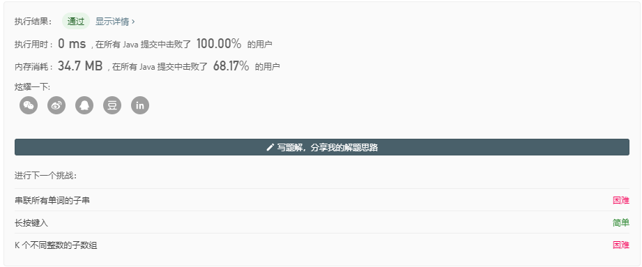642x267 pixels.
Task: Open the problem K 个不同整数的子数组
Action: tap(56, 245)
